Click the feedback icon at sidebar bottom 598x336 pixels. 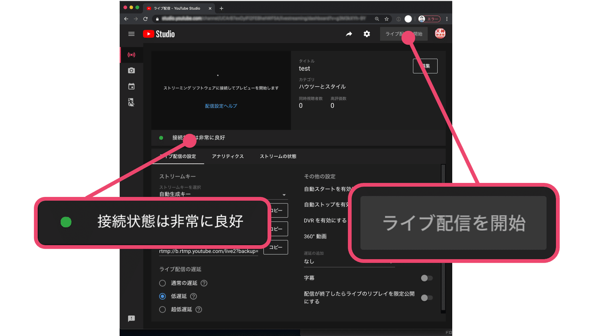[x=131, y=318]
